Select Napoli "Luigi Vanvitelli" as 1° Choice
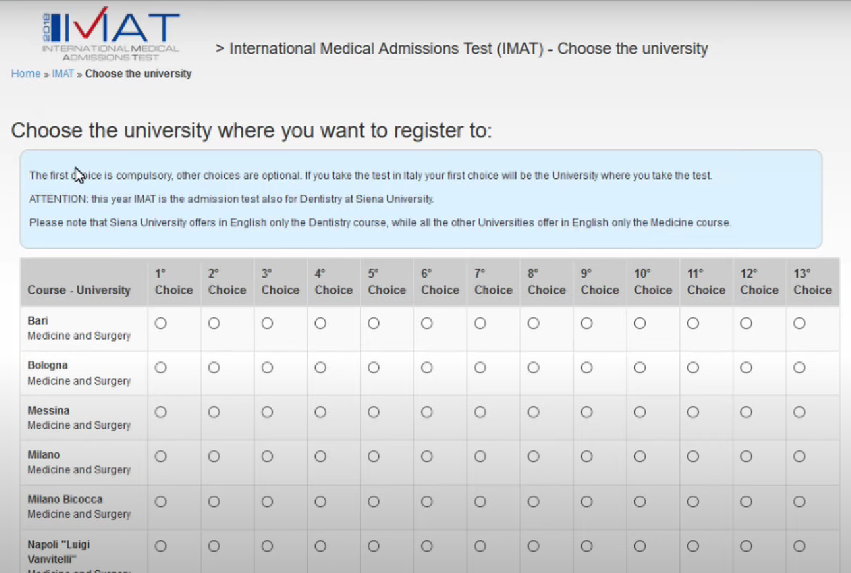 point(160,545)
